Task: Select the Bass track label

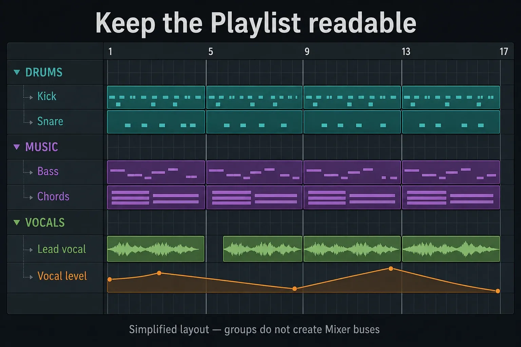Action: point(48,171)
